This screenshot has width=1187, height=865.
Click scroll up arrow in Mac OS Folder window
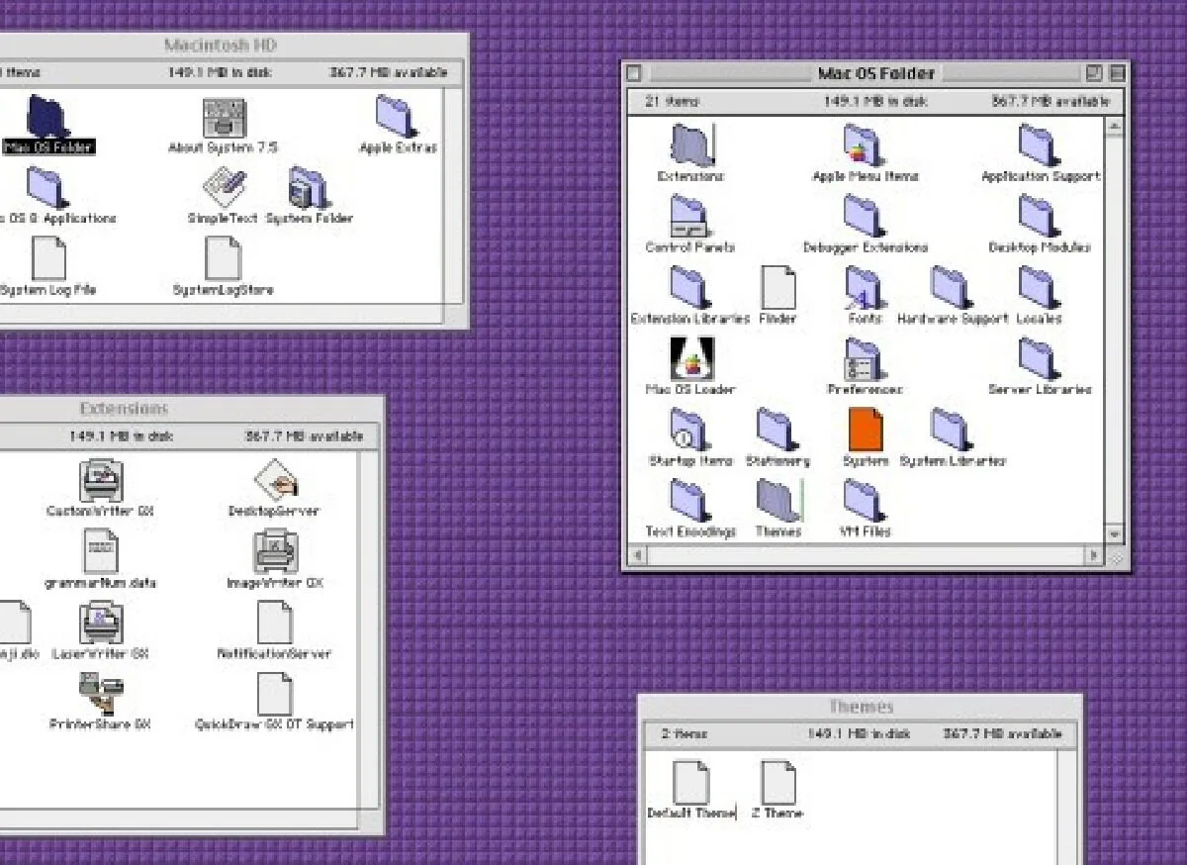click(x=1115, y=127)
